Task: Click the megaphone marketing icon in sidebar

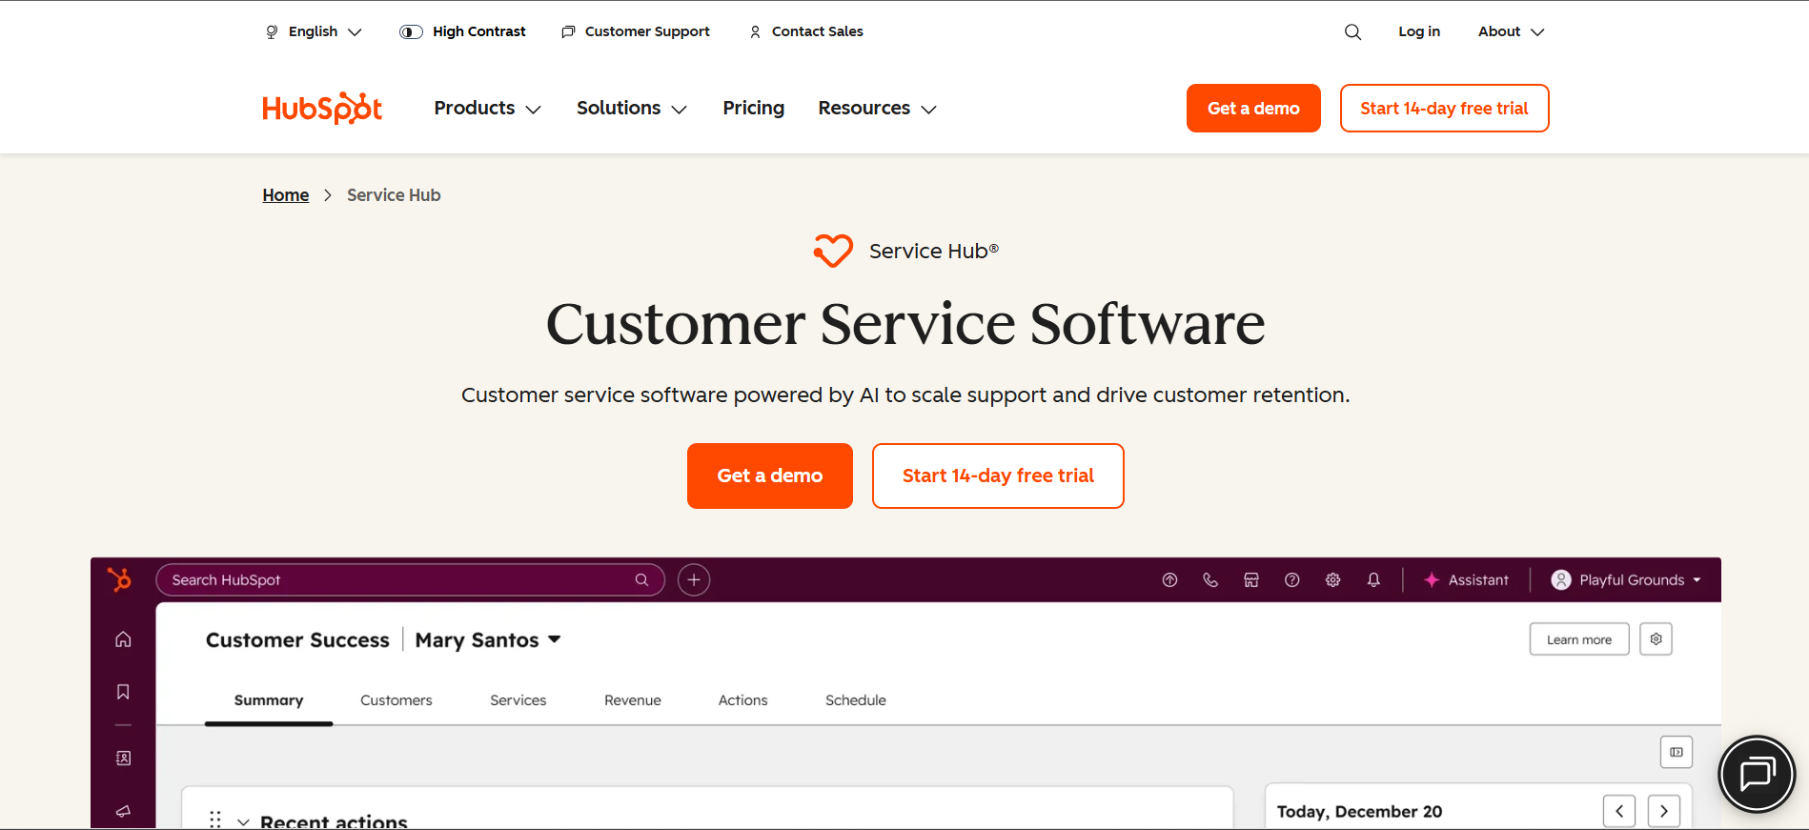Action: tap(123, 811)
